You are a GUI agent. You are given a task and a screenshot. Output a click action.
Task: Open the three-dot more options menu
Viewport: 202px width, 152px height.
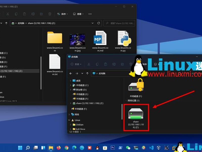[90, 14]
